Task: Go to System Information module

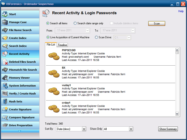Action: tap(20, 86)
